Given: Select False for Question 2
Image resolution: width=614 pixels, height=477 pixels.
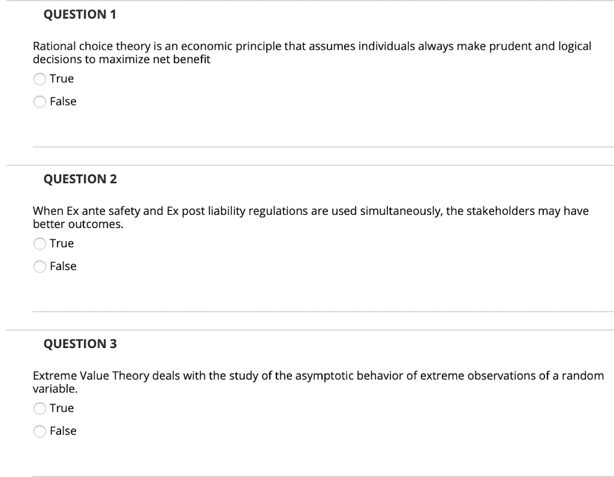Looking at the screenshot, I should [x=40, y=266].
